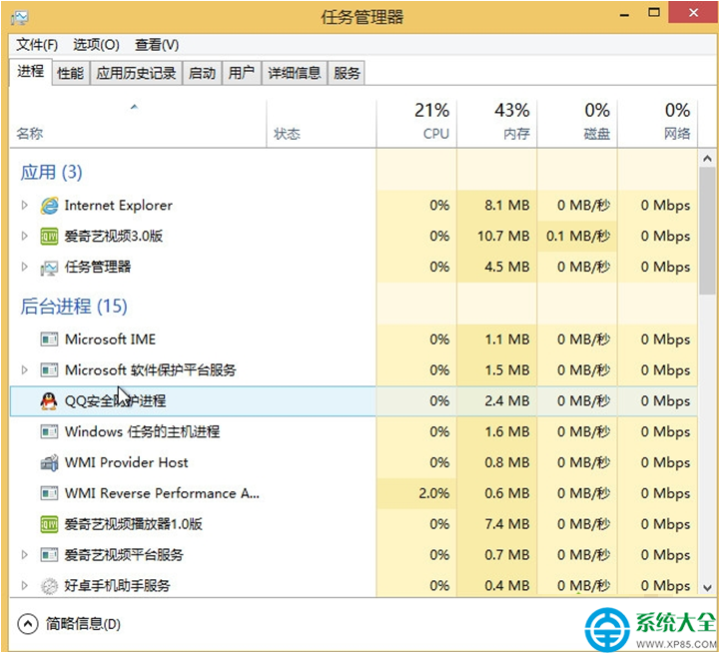Sort by the 网络 column header
719x655 pixels.
coord(657,124)
